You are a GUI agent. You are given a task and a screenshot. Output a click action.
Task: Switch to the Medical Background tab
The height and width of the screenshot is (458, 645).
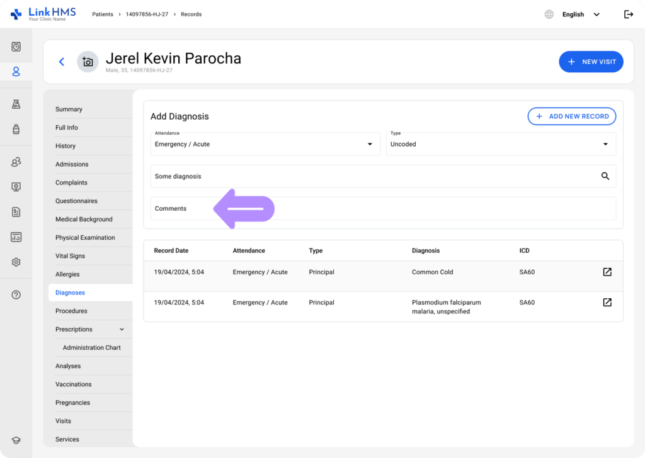pos(84,219)
